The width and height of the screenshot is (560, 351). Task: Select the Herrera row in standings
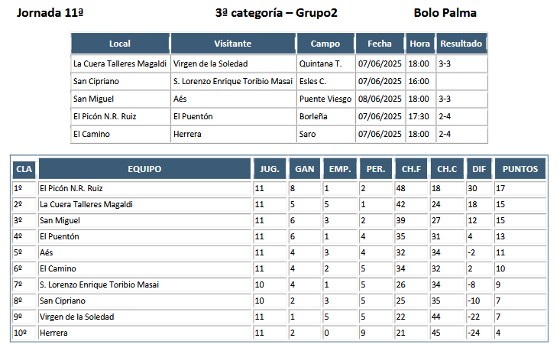click(x=280, y=333)
